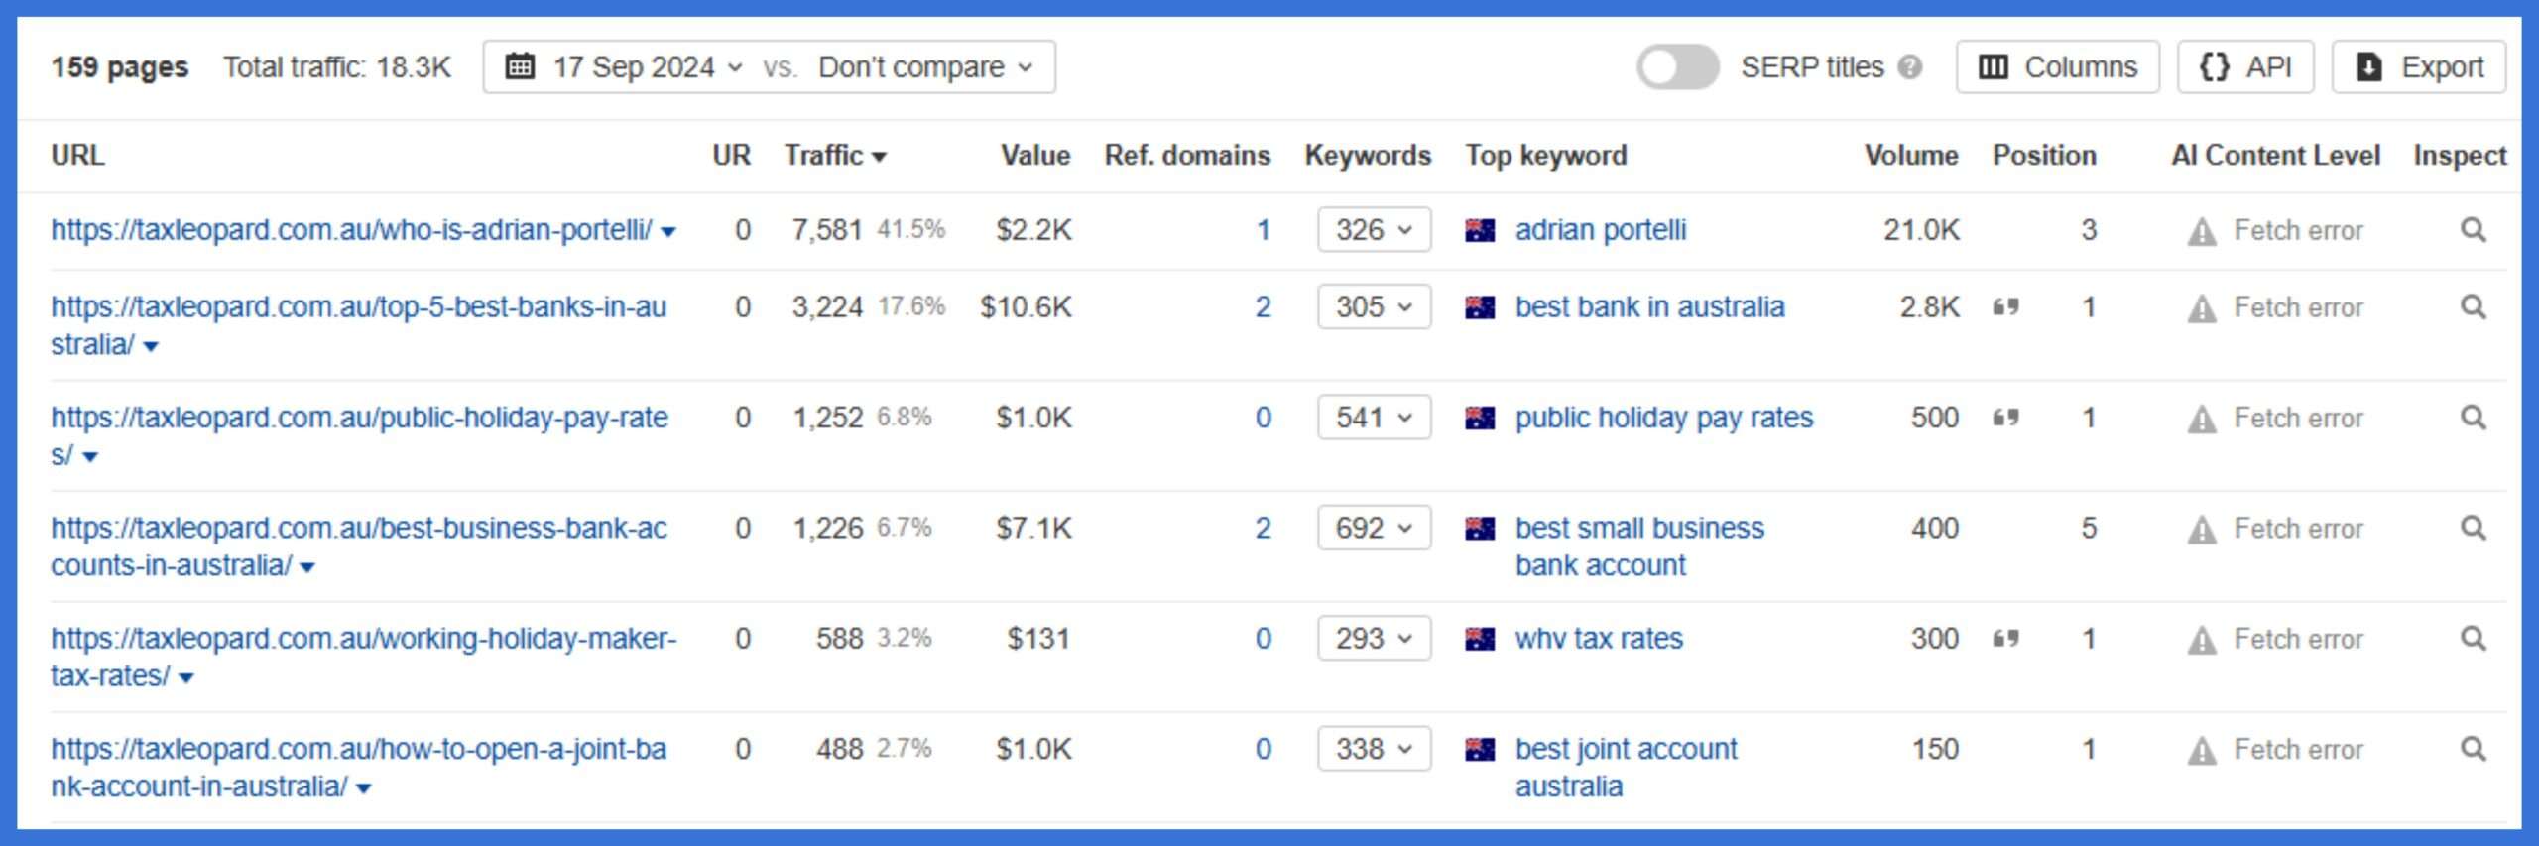Click the SERP features icon for whv tax rates
This screenshot has width=2539, height=846.
(2005, 639)
